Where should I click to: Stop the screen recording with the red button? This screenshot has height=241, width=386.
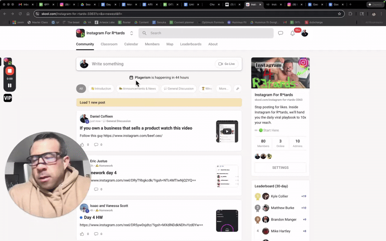pos(9,71)
